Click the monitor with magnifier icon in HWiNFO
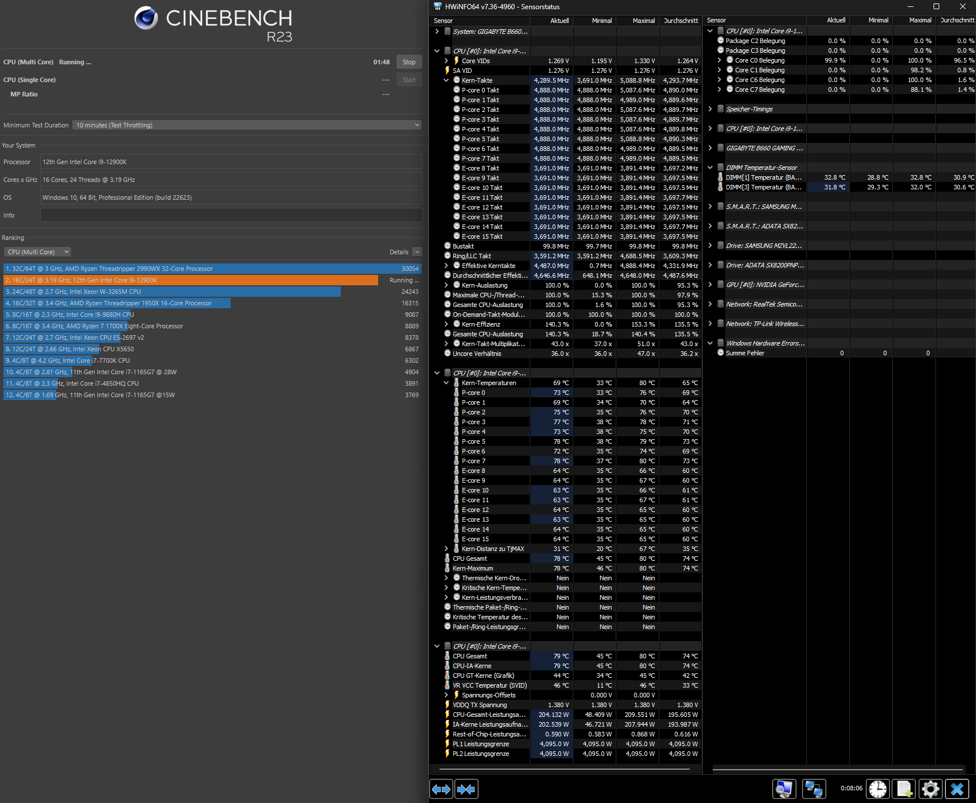This screenshot has height=803, width=976. pyautogui.click(x=784, y=789)
